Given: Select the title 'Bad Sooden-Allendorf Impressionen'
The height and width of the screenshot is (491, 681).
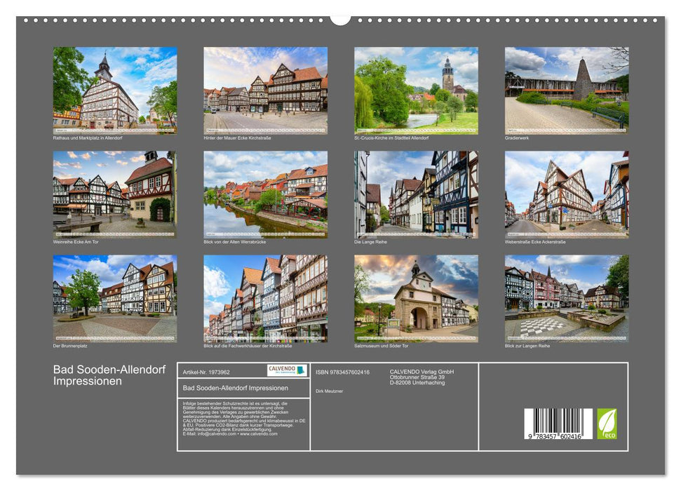Looking at the screenshot, I should point(107,375).
